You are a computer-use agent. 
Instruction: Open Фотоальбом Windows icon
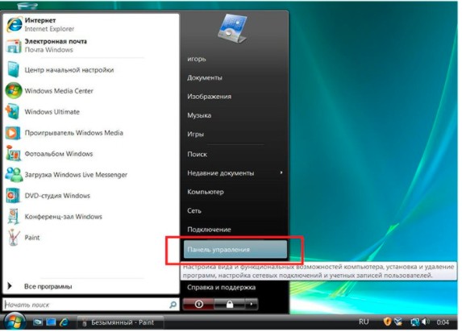click(14, 153)
